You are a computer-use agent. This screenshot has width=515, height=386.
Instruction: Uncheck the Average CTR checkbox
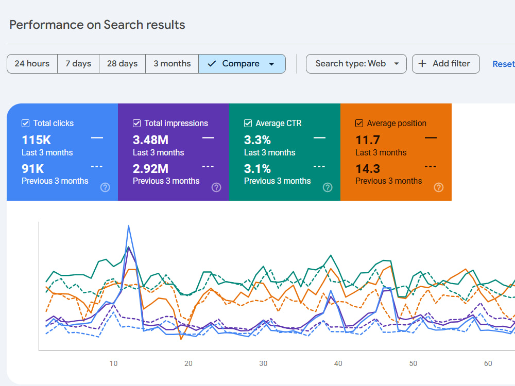(x=248, y=123)
